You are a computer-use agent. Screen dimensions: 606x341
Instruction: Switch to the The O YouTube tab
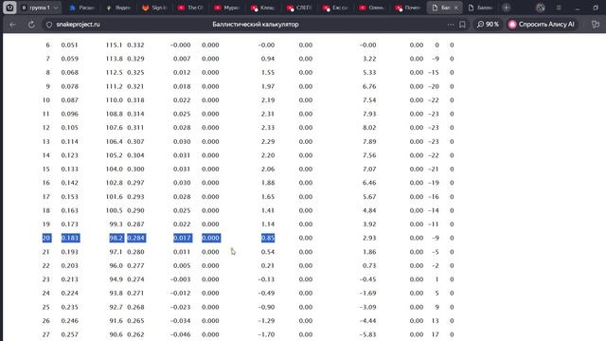[191, 8]
